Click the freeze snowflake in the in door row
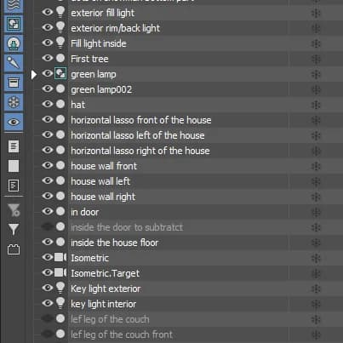The height and width of the screenshot is (343, 343). [316, 212]
